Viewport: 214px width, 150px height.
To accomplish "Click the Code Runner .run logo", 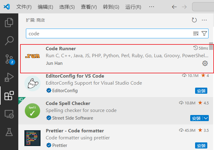I will 32,56.
